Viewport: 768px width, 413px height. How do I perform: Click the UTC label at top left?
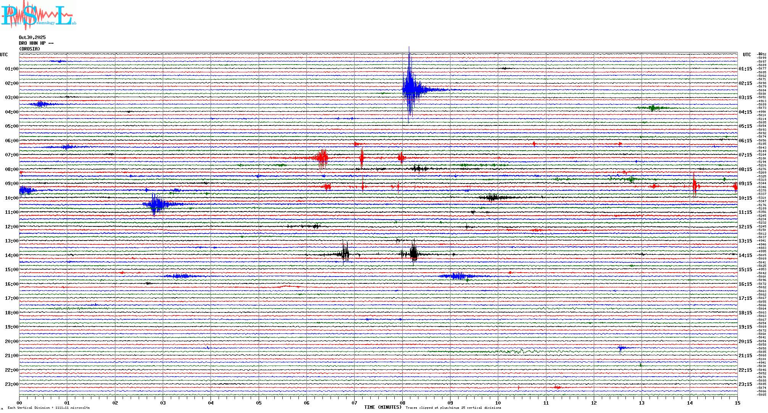click(x=4, y=55)
